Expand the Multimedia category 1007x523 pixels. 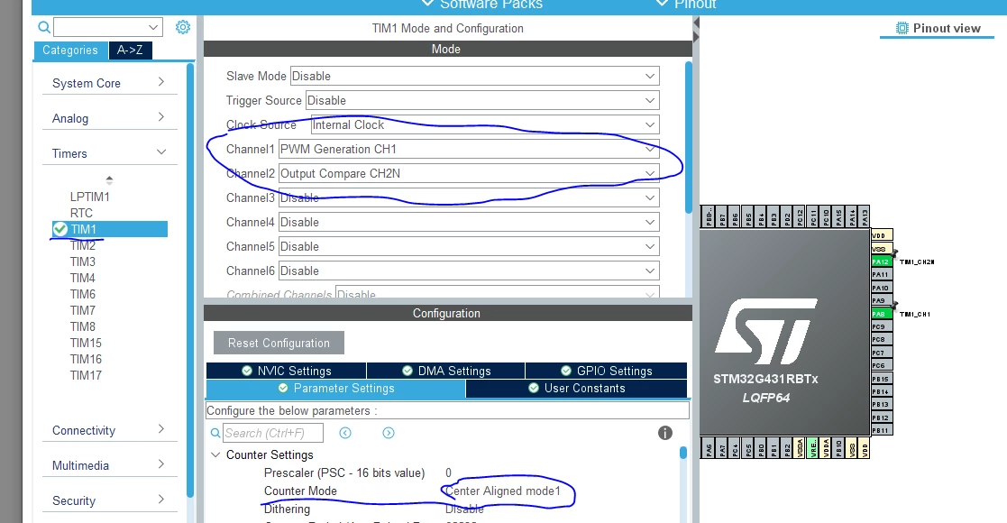tap(109, 465)
